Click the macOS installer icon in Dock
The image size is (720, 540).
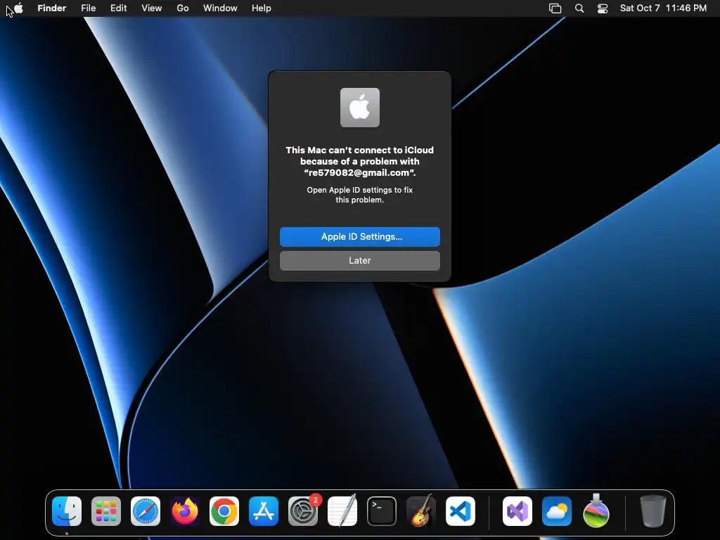596,510
